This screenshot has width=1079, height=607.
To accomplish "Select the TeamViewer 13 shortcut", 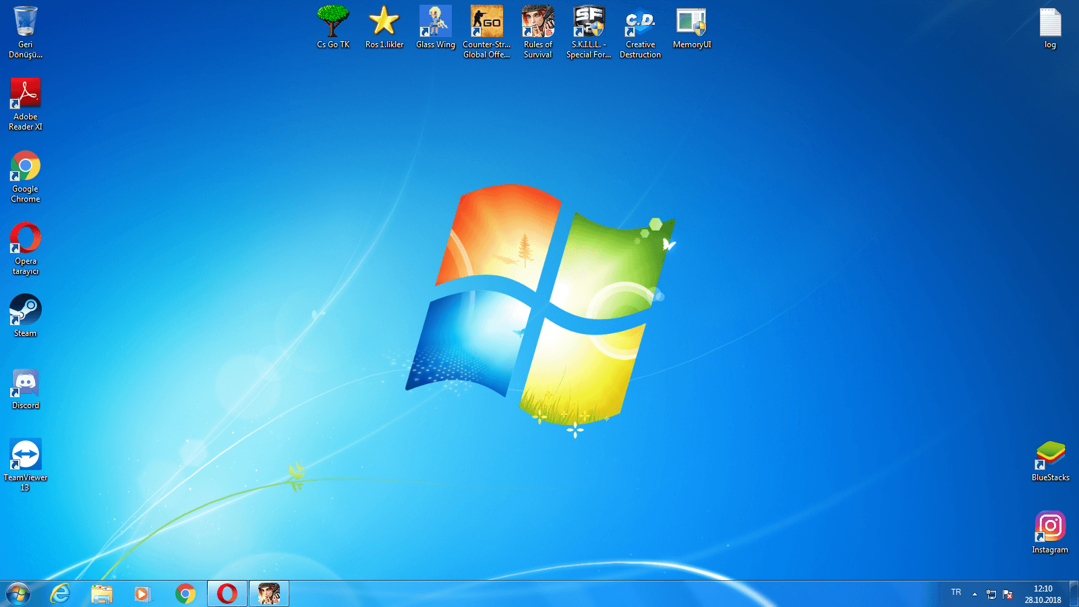I will coord(26,465).
